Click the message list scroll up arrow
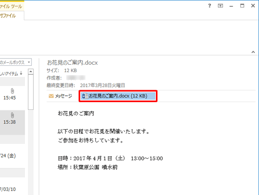Image resolution: width=259 pixels, height=195 pixels. pos(31,72)
